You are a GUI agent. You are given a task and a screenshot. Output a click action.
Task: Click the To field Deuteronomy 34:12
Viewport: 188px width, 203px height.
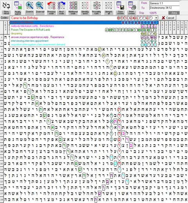164,8
